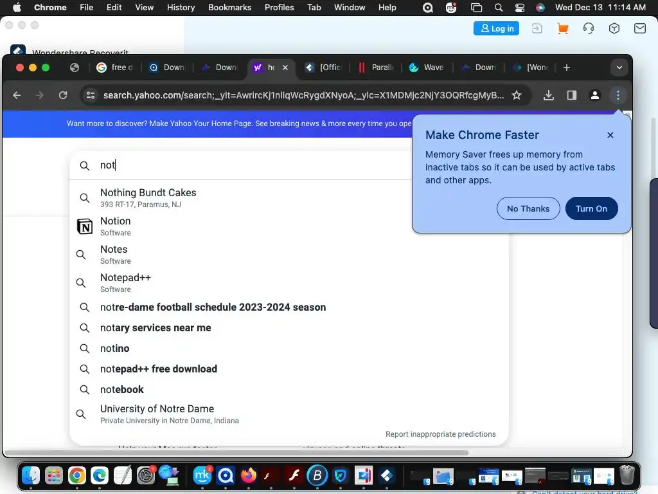Bookmark this page with star icon
The height and width of the screenshot is (494, 658).
click(517, 95)
